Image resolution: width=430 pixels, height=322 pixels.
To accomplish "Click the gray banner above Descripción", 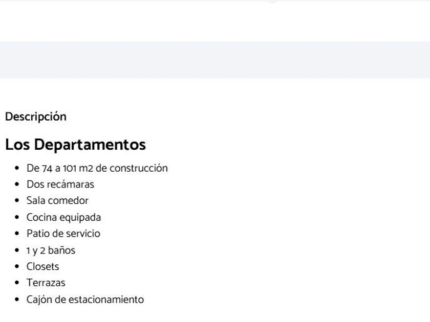I will pyautogui.click(x=215, y=60).
